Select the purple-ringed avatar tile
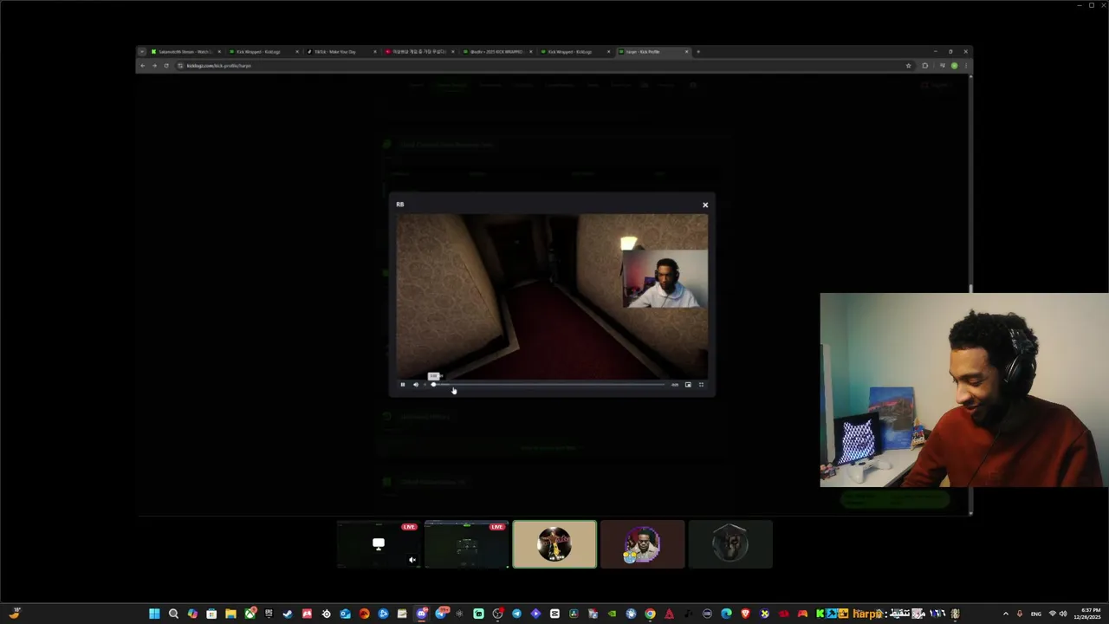1109x624 pixels. pyautogui.click(x=642, y=544)
